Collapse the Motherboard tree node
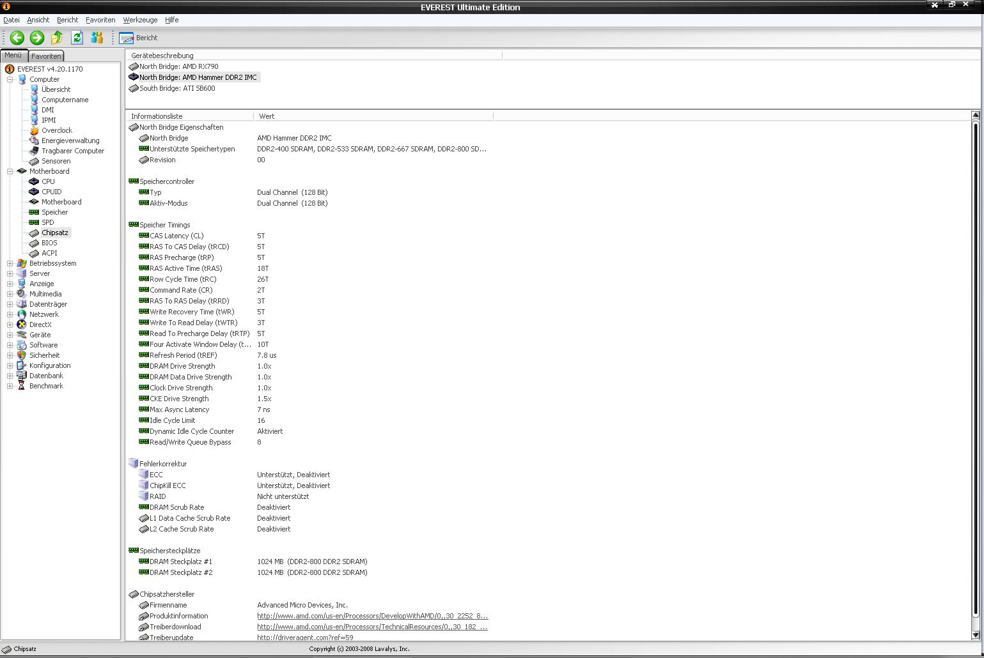The width and height of the screenshot is (984, 658). [10, 171]
